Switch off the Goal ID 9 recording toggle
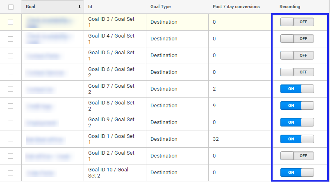 297,122
